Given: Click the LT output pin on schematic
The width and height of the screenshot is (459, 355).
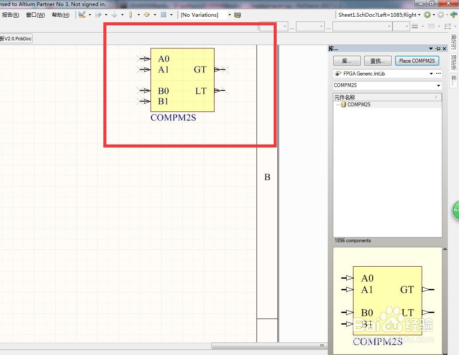Looking at the screenshot, I should click(221, 91).
